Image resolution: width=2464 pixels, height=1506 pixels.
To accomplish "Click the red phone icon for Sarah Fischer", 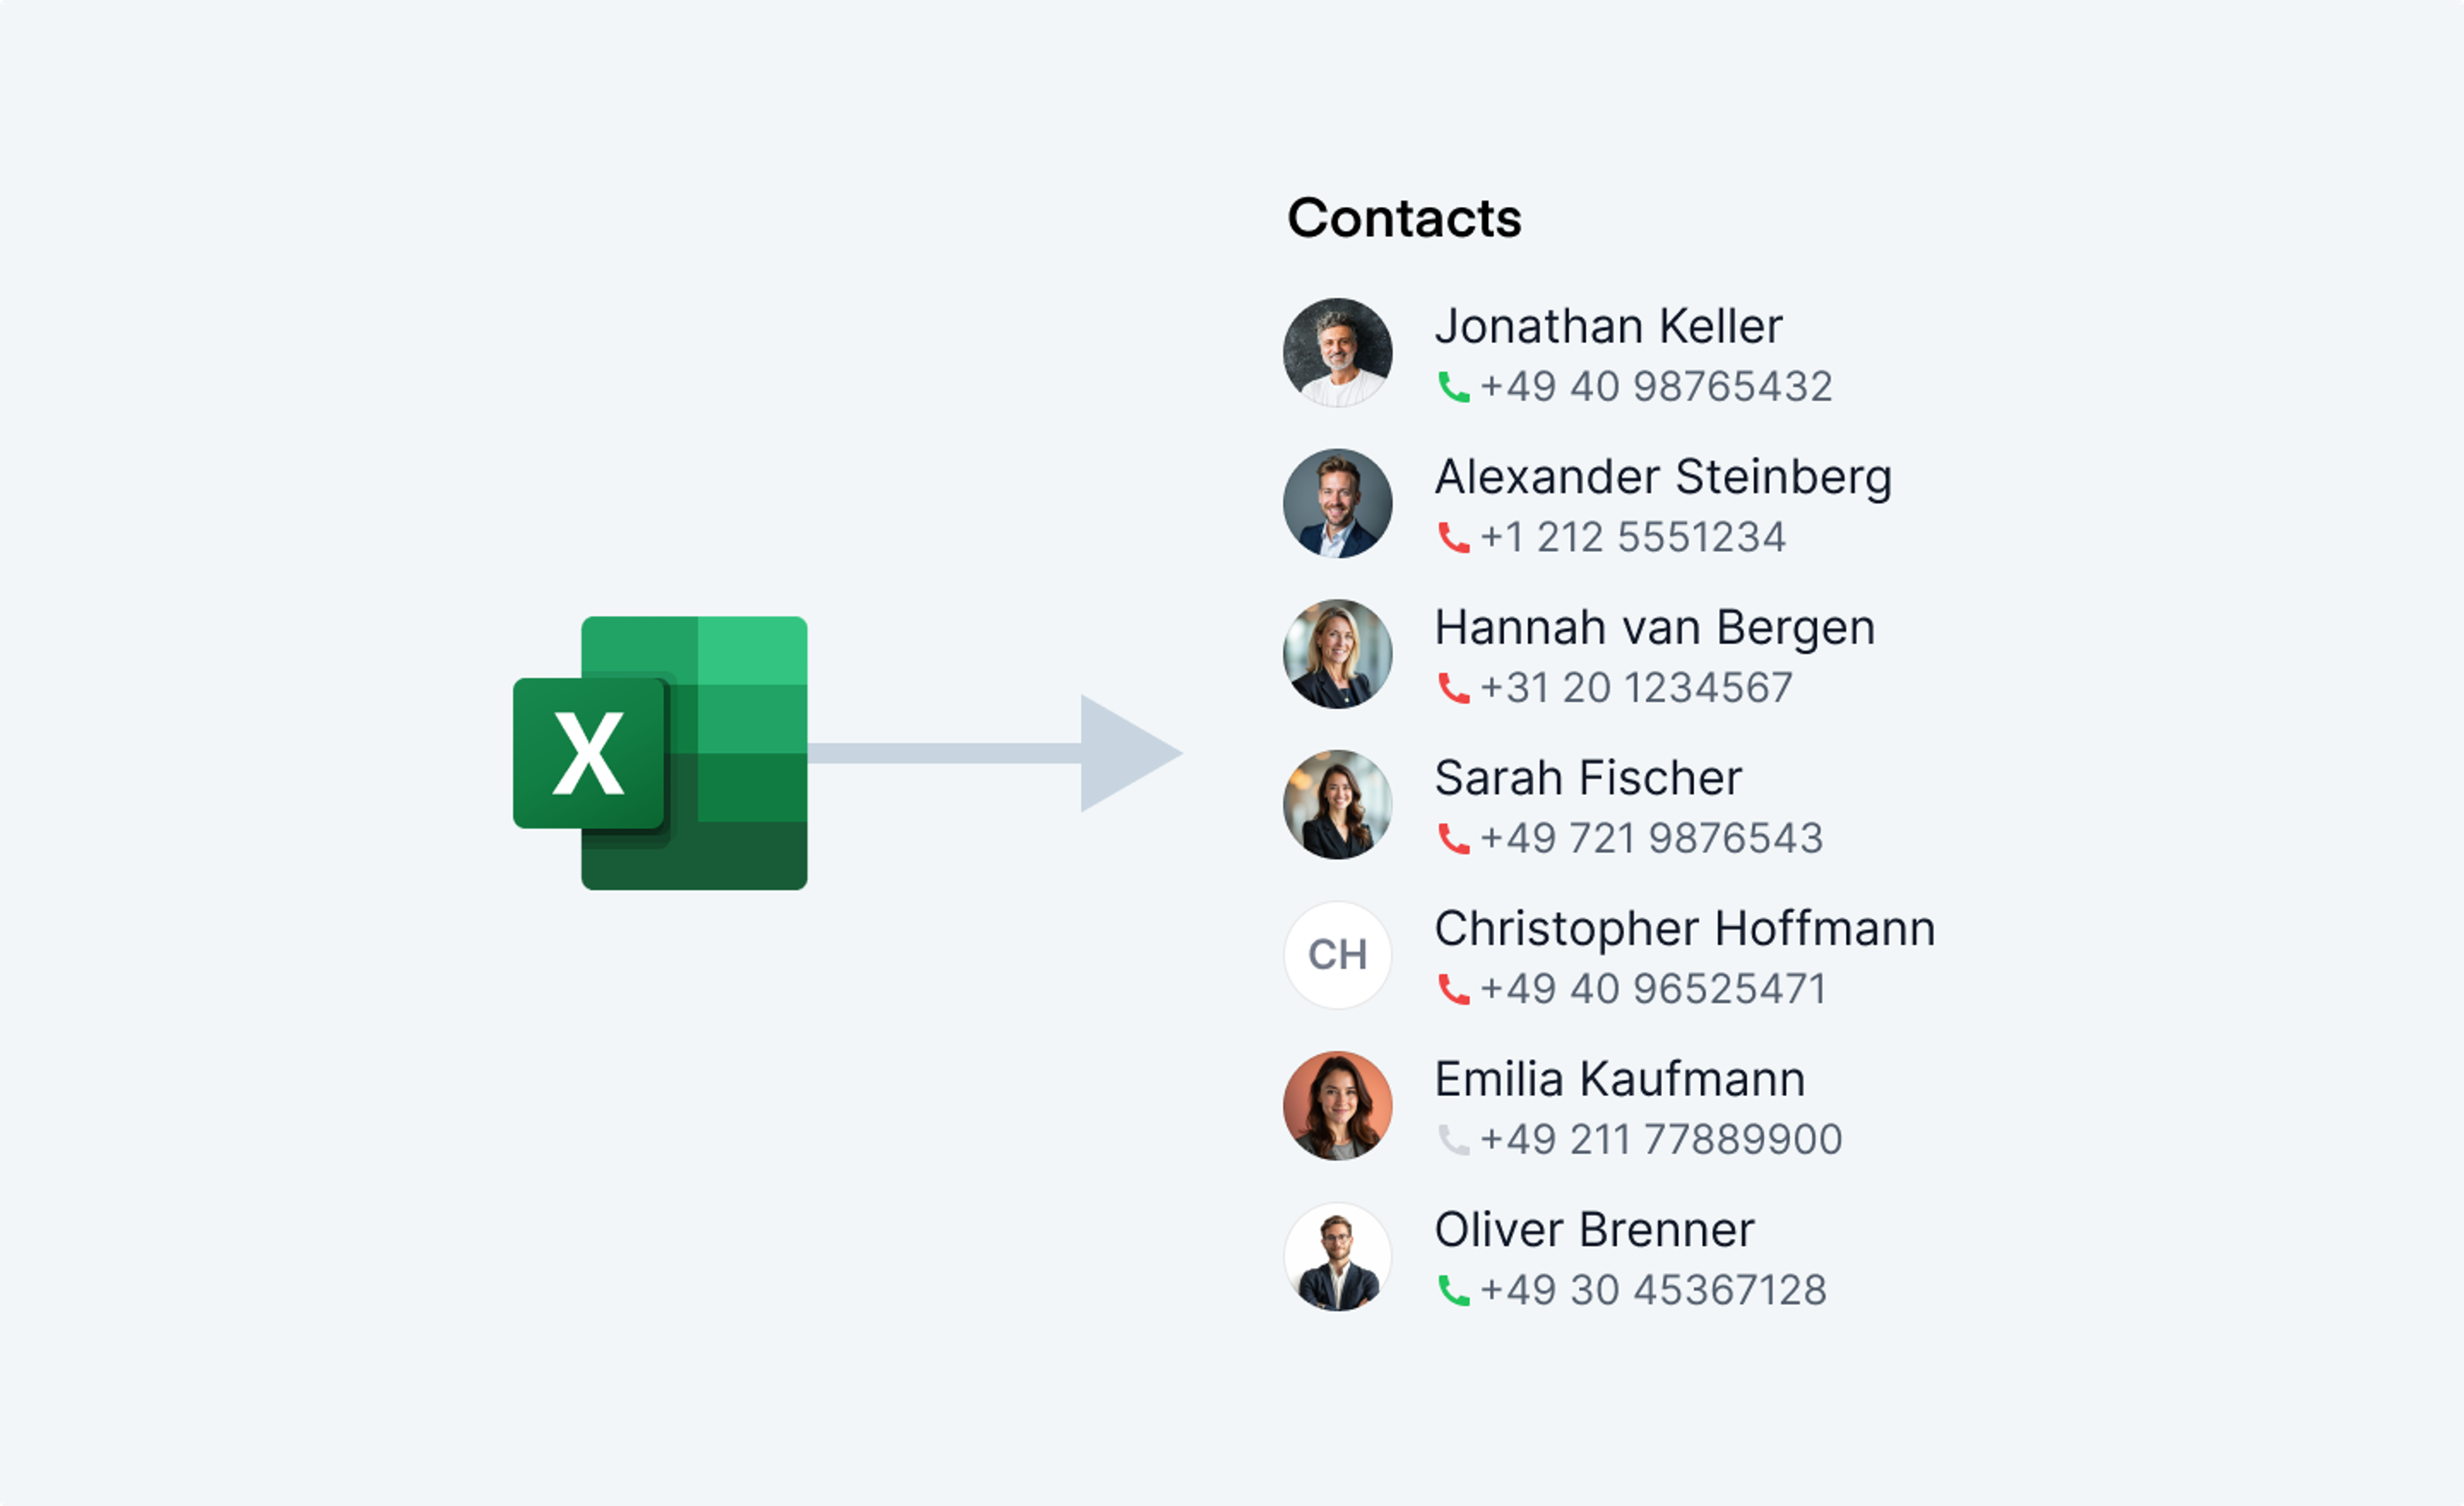I will click(x=1453, y=839).
